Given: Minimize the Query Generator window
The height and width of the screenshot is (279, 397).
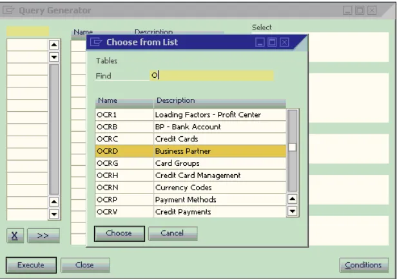Looking at the screenshot, I should click(347, 10).
